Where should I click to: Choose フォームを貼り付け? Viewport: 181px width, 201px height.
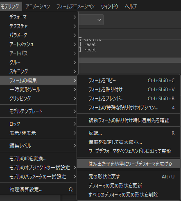129,90
